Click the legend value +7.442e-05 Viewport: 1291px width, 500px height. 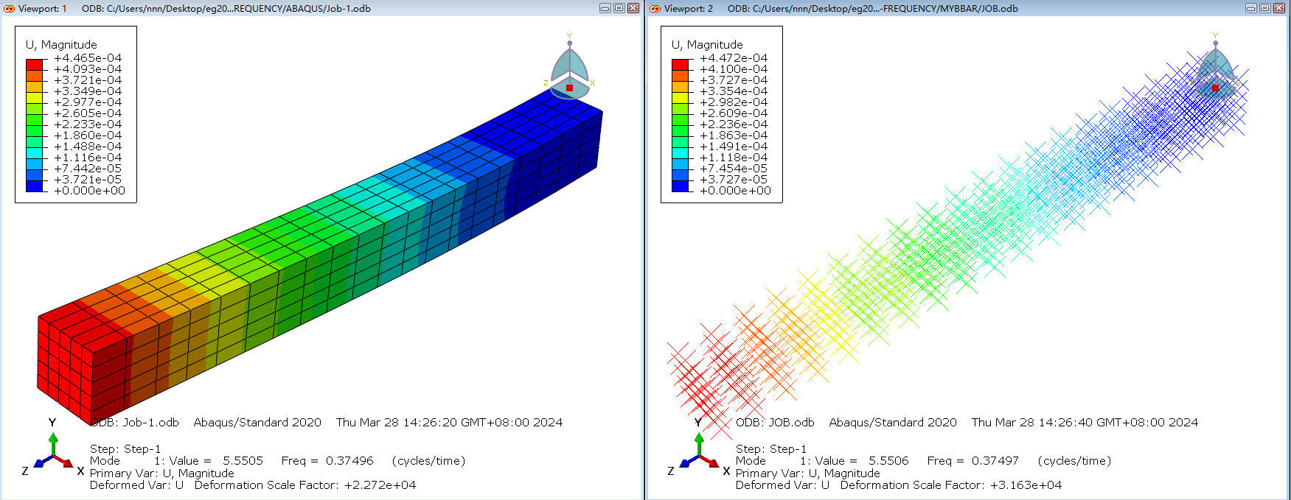(88, 169)
